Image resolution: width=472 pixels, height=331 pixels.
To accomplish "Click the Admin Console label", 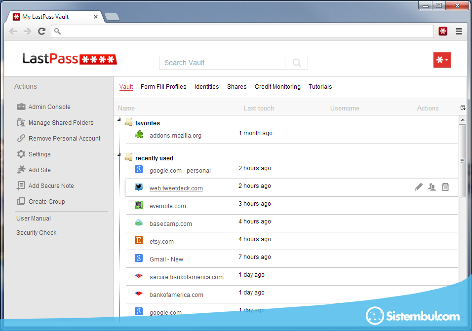I will click(x=49, y=107).
